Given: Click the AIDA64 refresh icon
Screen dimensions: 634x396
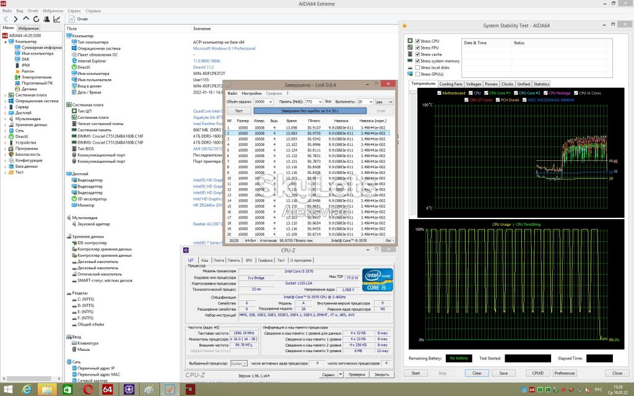Looking at the screenshot, I should click(37, 19).
